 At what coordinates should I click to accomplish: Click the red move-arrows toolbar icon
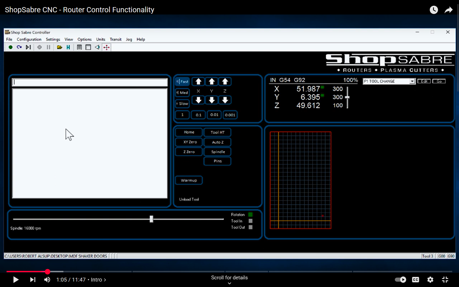point(107,47)
